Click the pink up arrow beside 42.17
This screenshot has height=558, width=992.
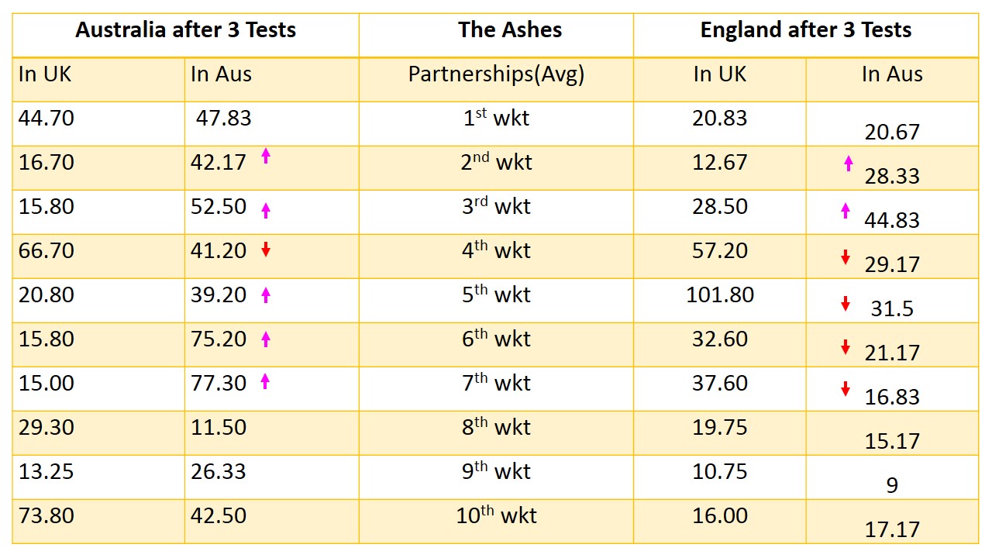266,156
